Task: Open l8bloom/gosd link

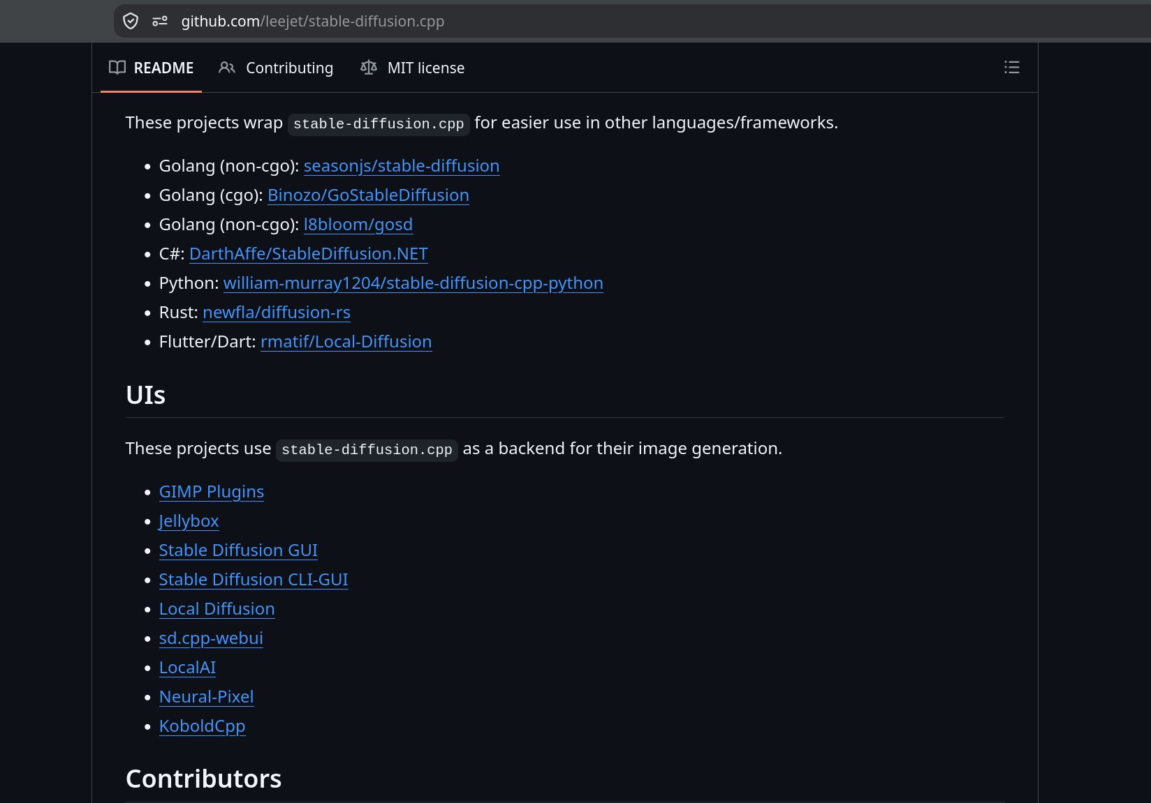Action: coord(358,225)
